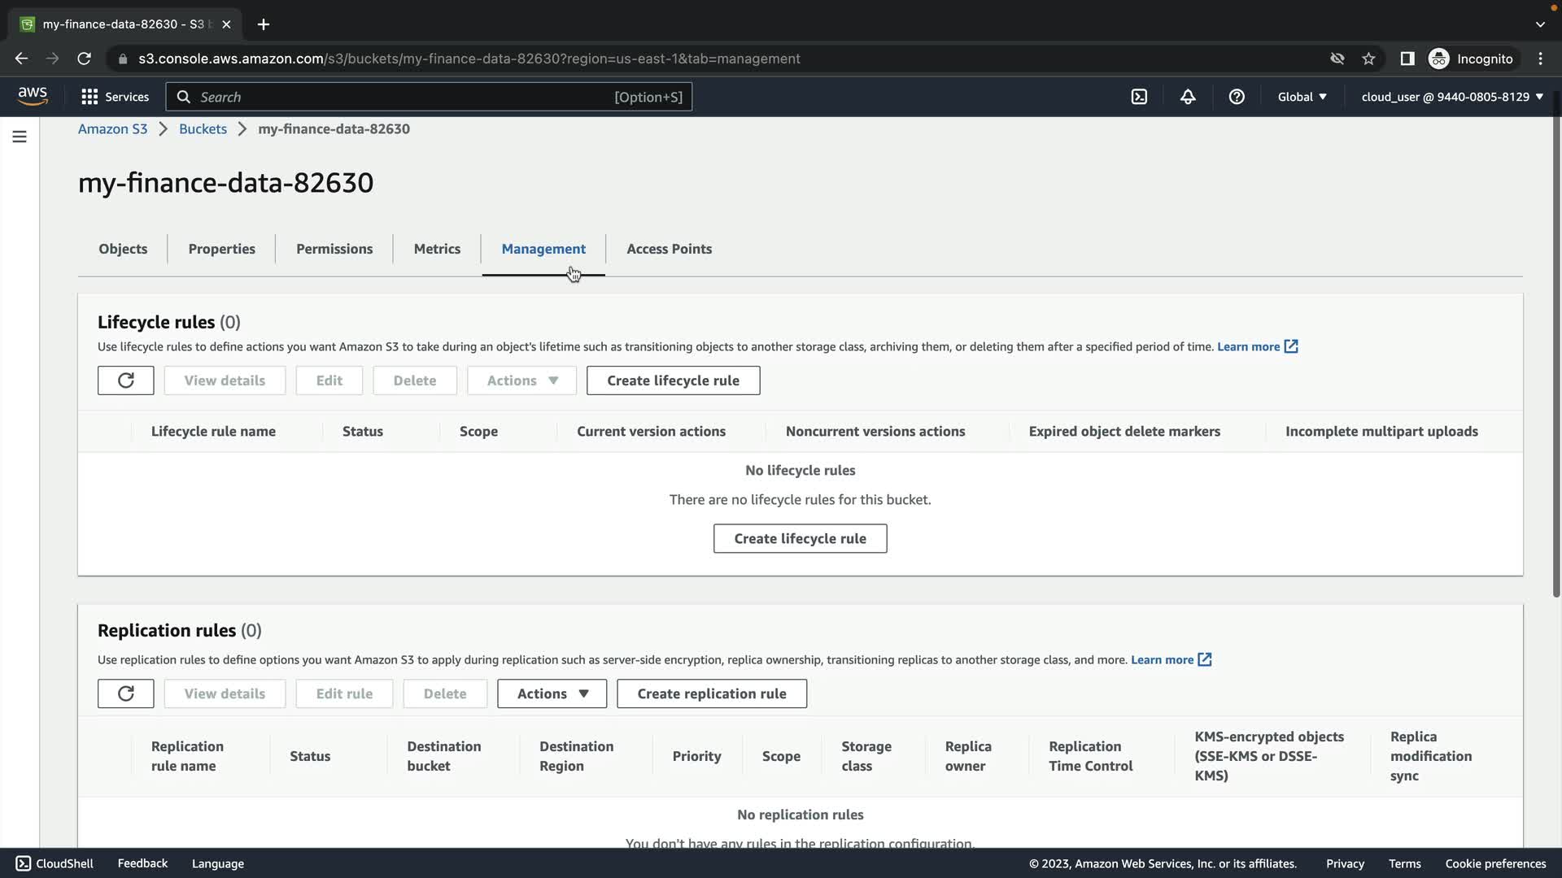Bookmark this page with star icon
Screen dimensions: 1562x878
1368,59
